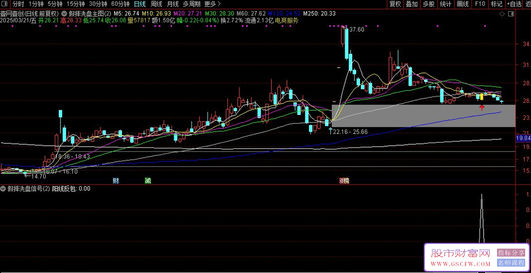Viewport: 531px width, 273px height.
Task: Open the 统计 statistics button
Action: (446, 4)
